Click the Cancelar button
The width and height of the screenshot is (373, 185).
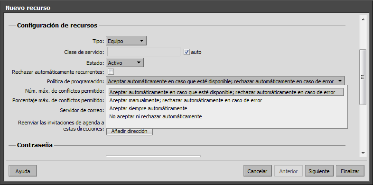[x=257, y=171]
